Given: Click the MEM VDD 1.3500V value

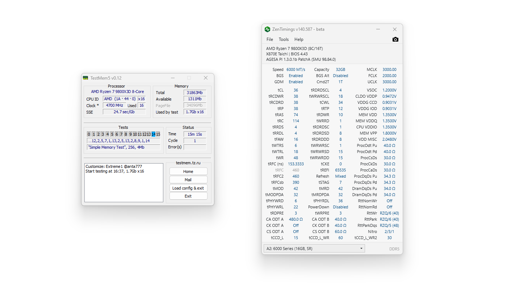Looking at the screenshot, I should (389, 115).
